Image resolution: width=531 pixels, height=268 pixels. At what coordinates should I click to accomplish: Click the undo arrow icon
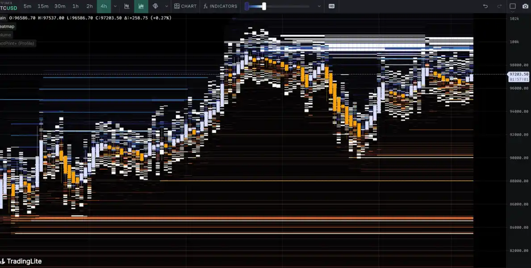(x=485, y=6)
